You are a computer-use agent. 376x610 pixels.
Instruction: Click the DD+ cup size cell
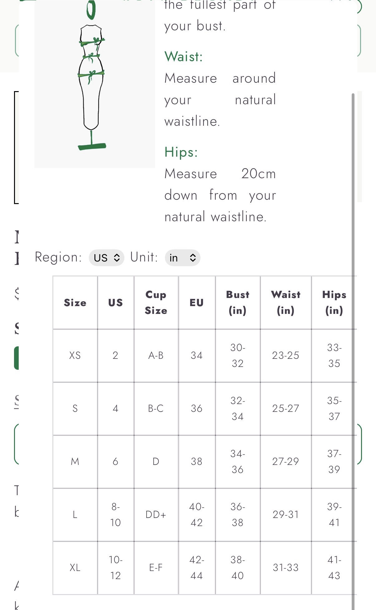pos(156,515)
